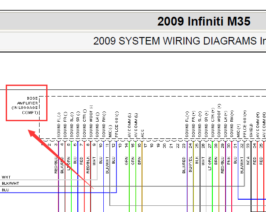The image size is (266, 212).
Task: Click the "NCA" wire label on pin 33
Action: [248, 160]
